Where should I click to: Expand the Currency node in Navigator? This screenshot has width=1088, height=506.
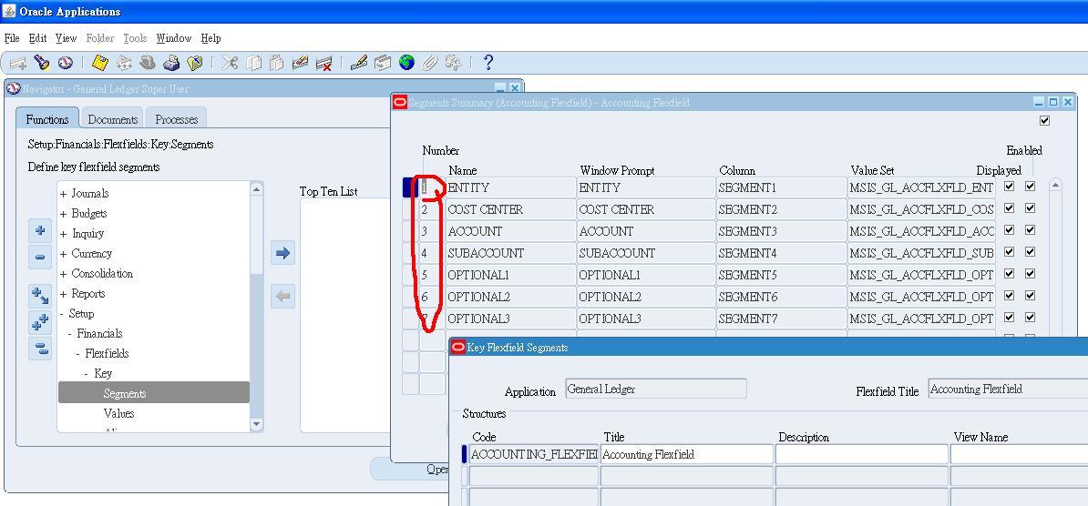(63, 255)
